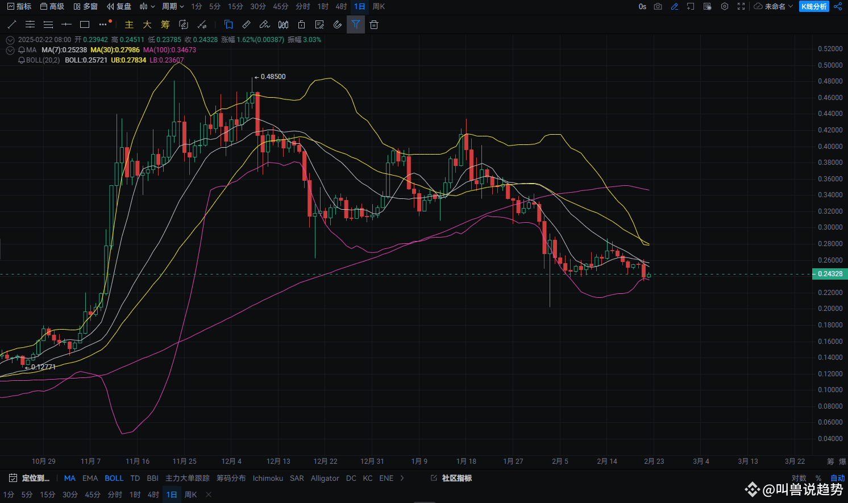Toggle the EMA indicator in bottom bar
The height and width of the screenshot is (503, 848).
click(x=90, y=478)
